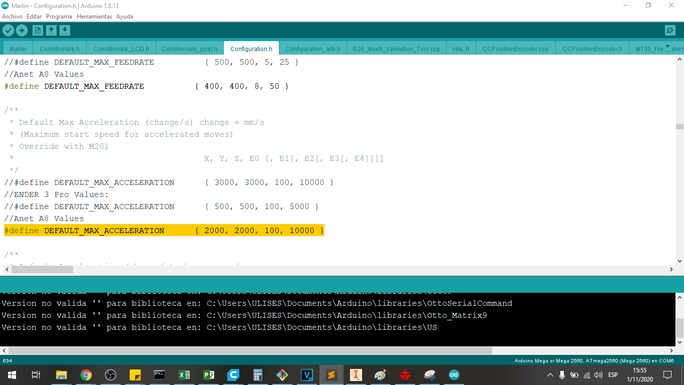Click the editor vertical scrollbar thumb
Screen dimensions: 684x385
click(x=679, y=126)
